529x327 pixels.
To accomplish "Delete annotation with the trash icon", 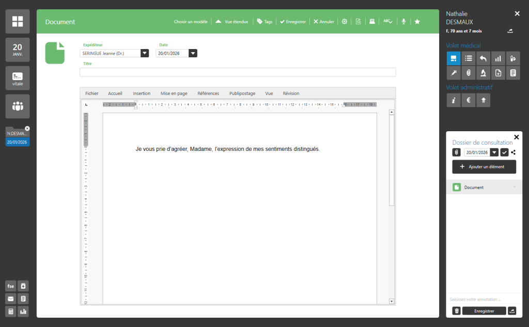I will click(456, 310).
